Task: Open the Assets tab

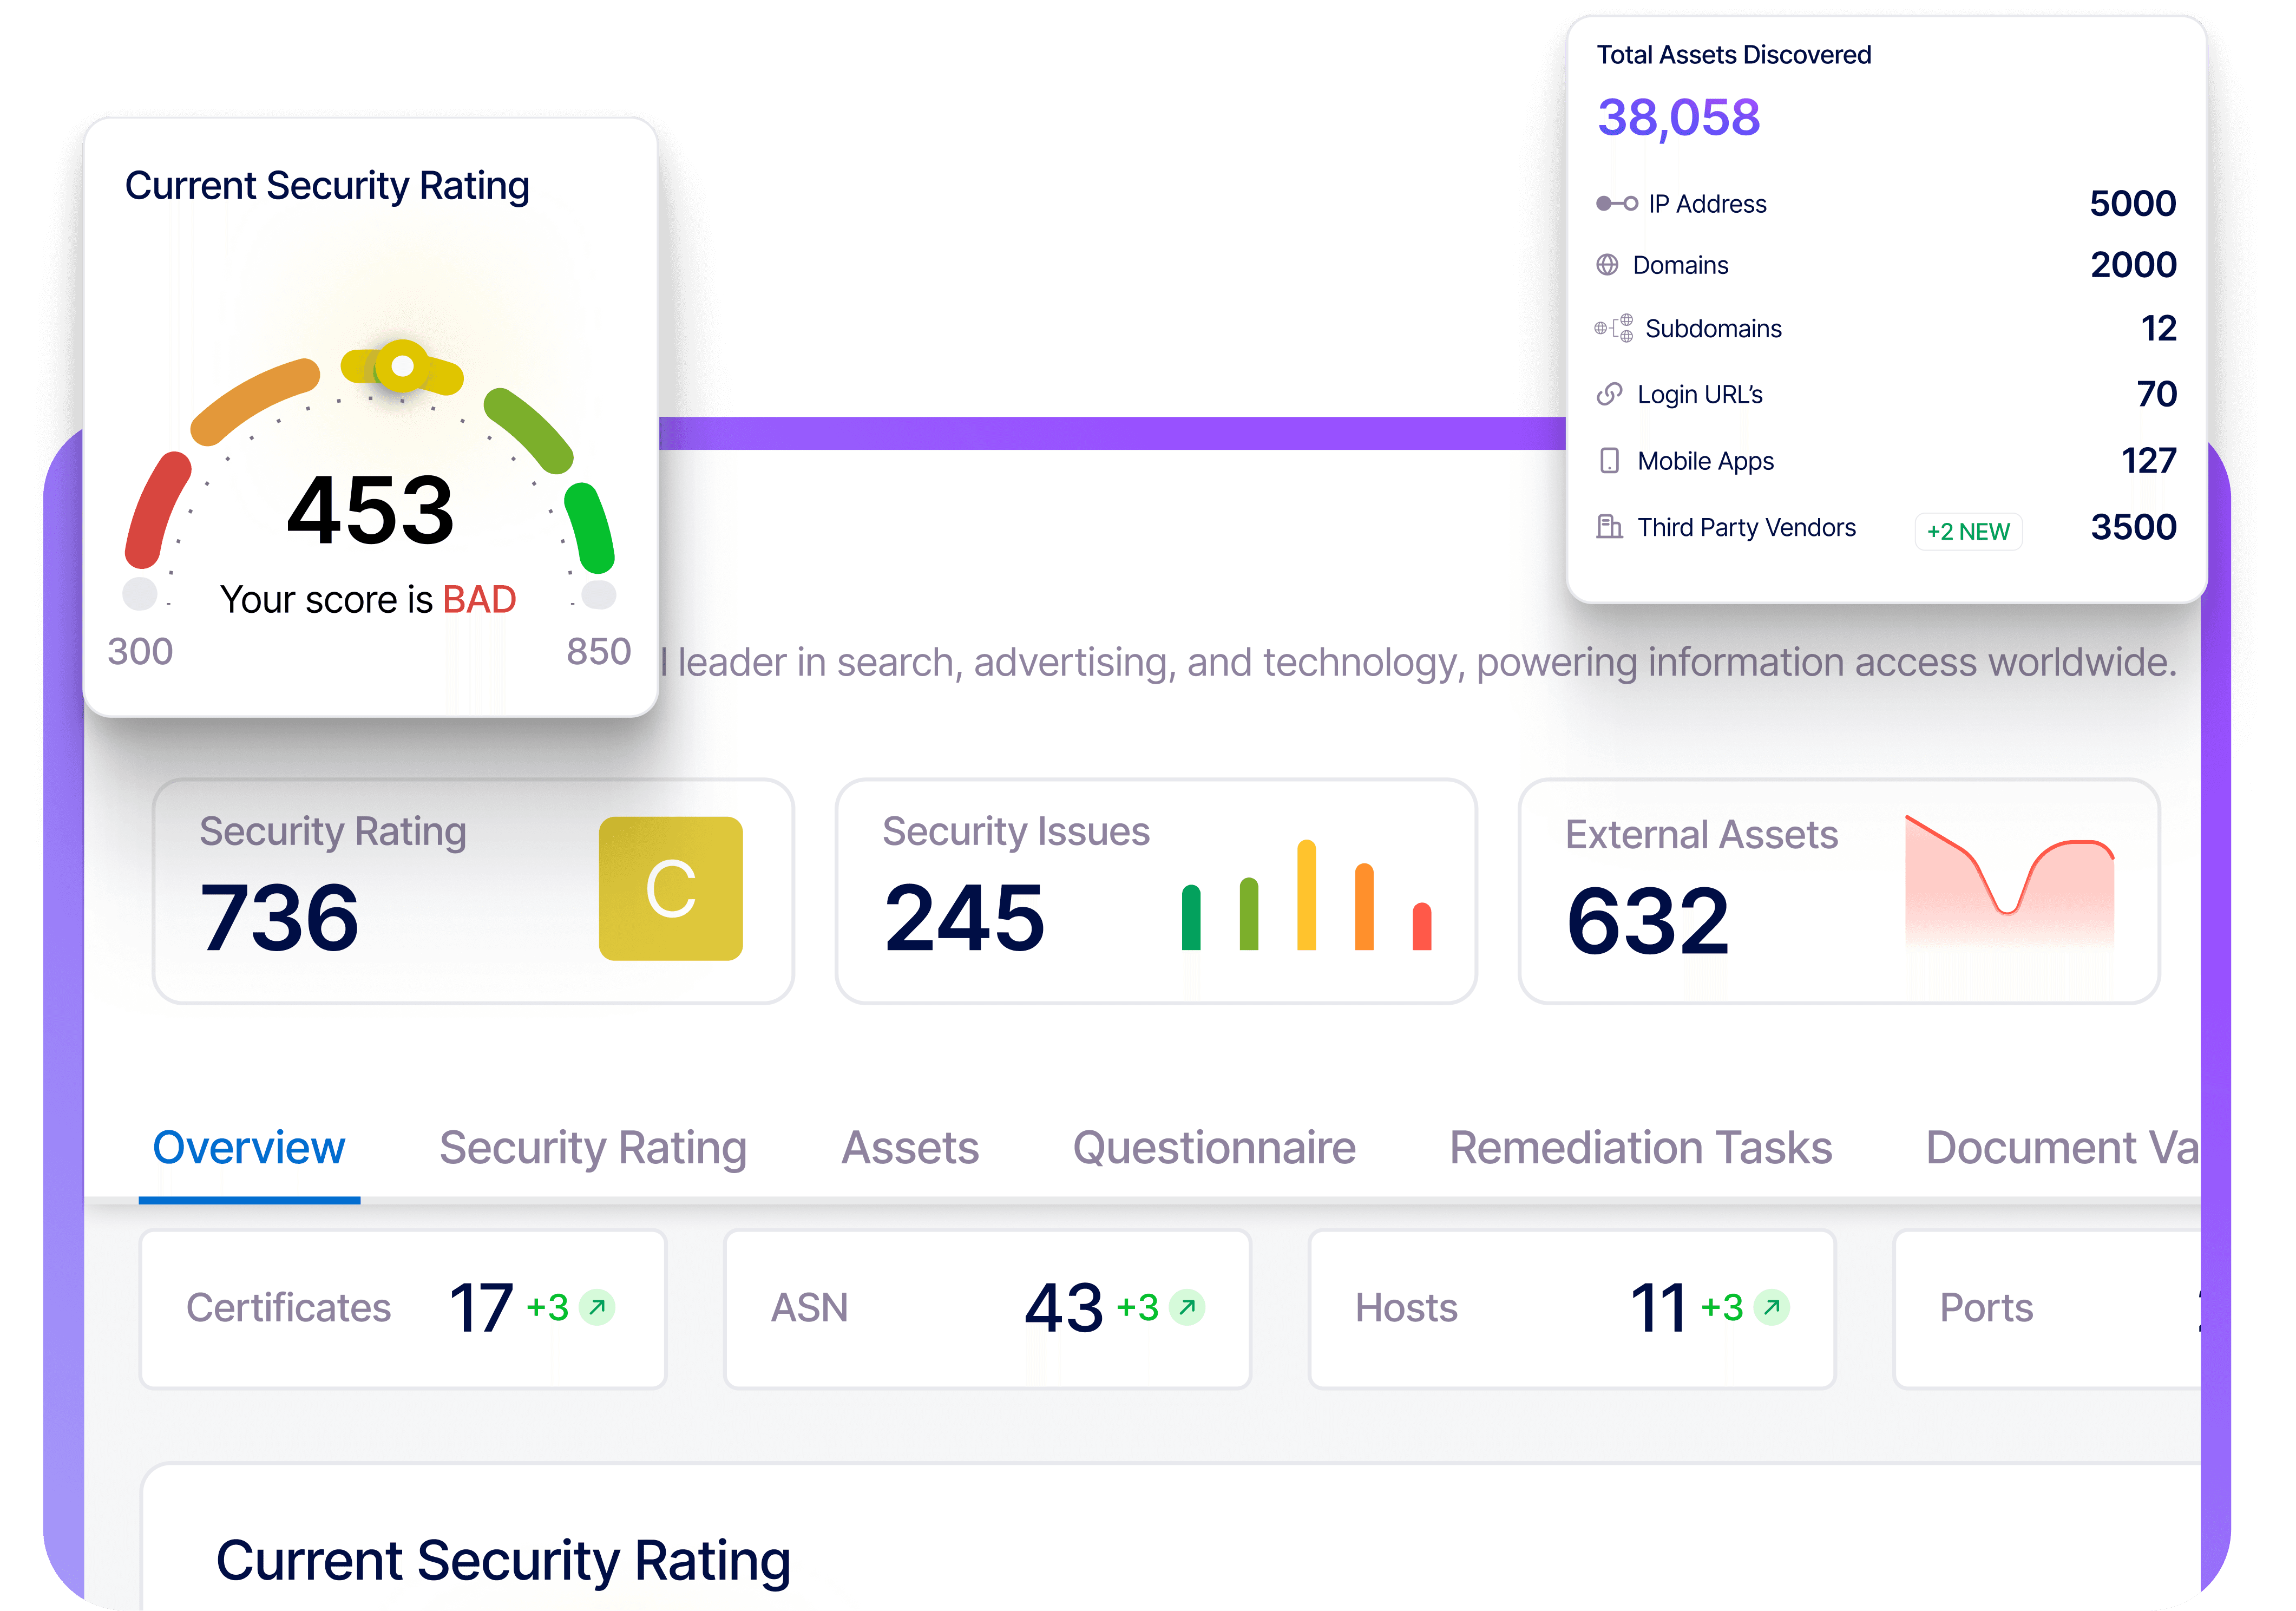Action: (x=910, y=1148)
